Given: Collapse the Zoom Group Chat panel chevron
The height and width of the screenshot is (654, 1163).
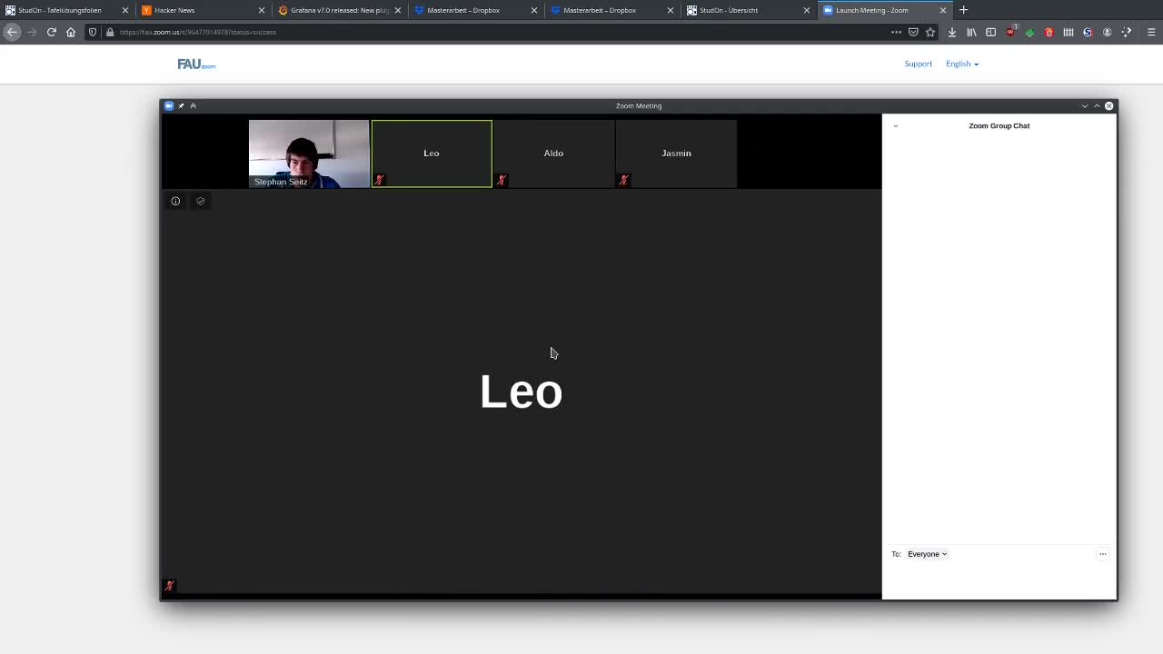Looking at the screenshot, I should pos(895,125).
